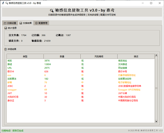Click the bar chart icon beside 统计信息
164x133 pixels.
6,28
